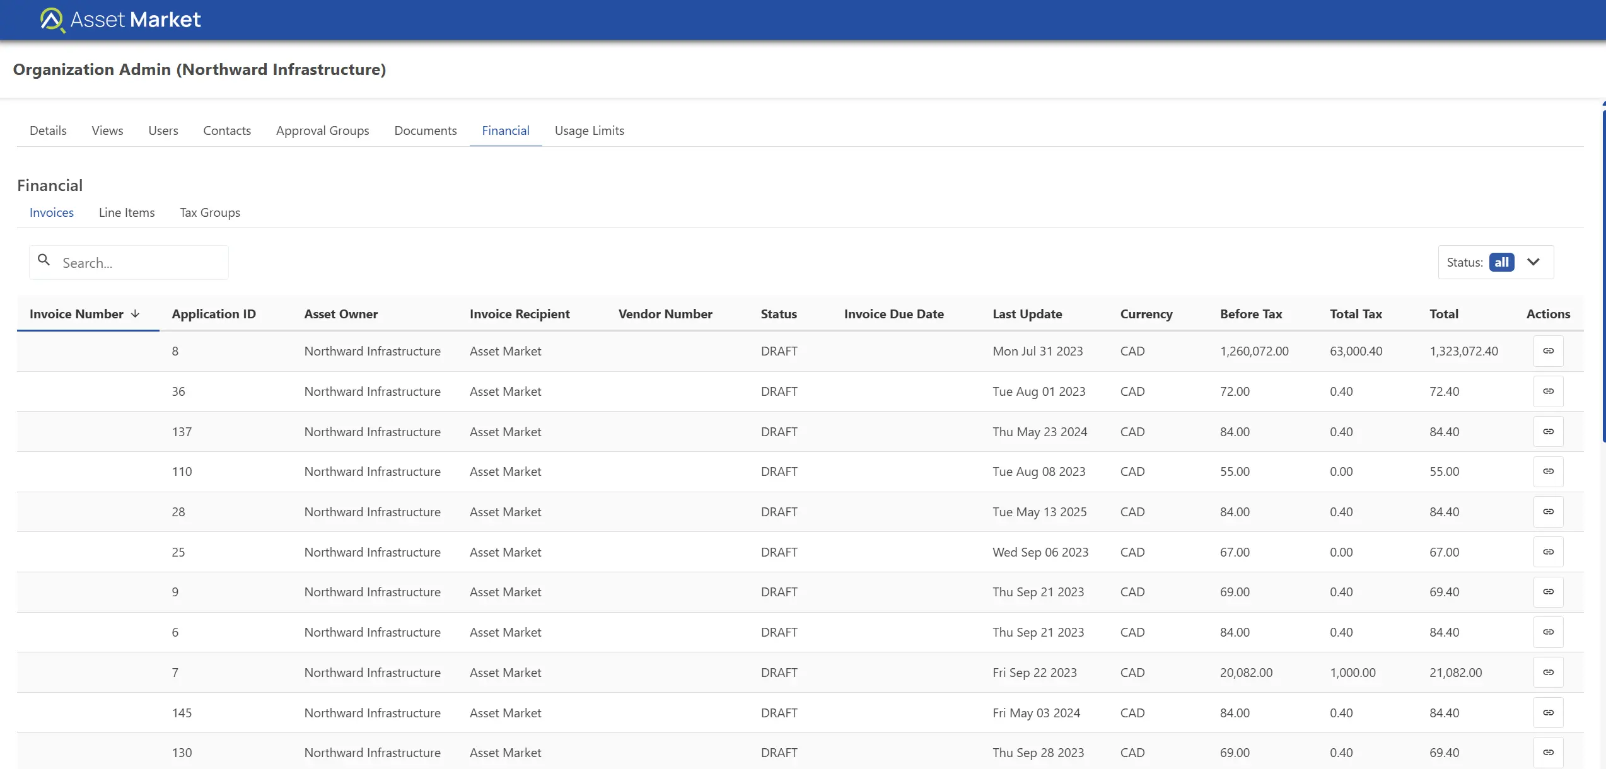
Task: Open link action for Application ID 7
Action: 1548,673
